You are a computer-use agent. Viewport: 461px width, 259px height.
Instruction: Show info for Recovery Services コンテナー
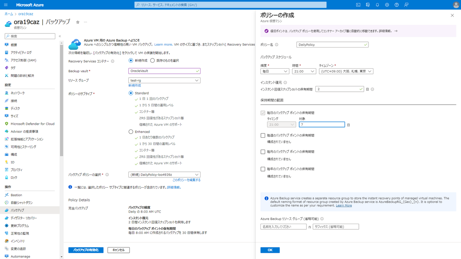(x=113, y=61)
